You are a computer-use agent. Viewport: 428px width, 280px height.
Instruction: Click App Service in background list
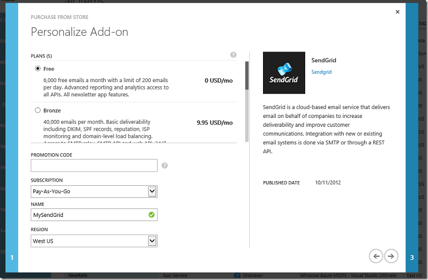coord(175,275)
